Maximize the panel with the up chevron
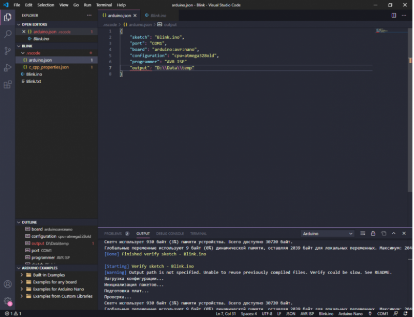The image size is (414, 317). pos(394,233)
